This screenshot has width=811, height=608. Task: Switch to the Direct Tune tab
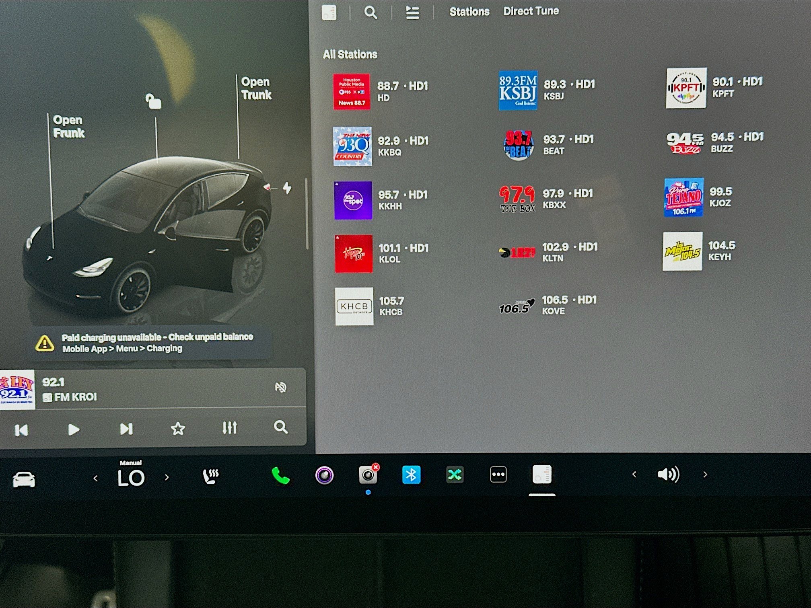coord(531,11)
